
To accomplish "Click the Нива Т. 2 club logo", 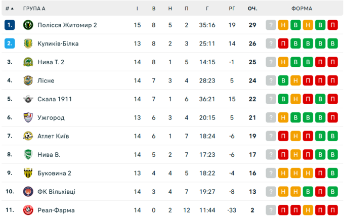I will click(28, 62).
